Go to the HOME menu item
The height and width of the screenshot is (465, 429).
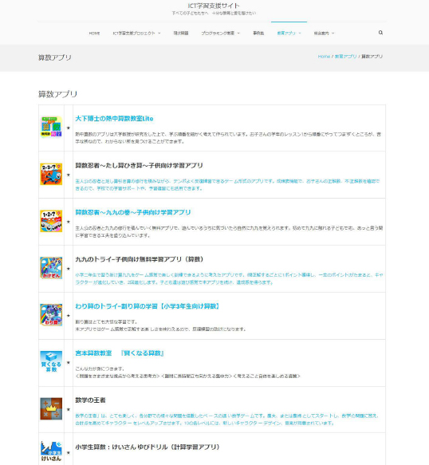94,33
